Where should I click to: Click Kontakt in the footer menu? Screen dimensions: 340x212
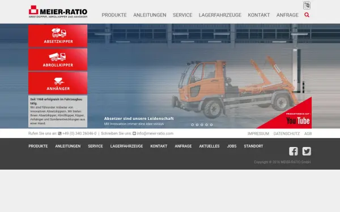[x=159, y=146]
